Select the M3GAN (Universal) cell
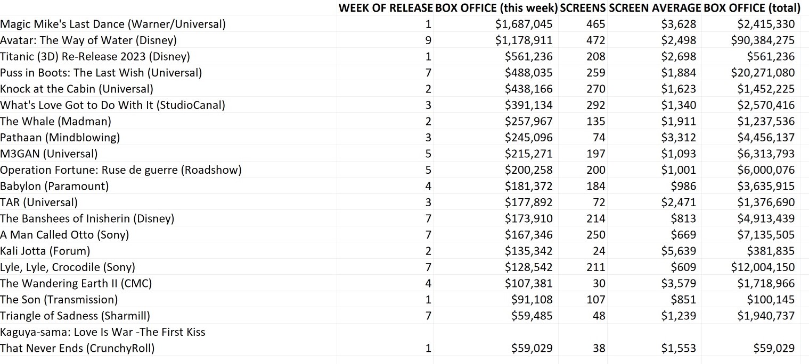This screenshot has height=364, width=809. [49, 154]
